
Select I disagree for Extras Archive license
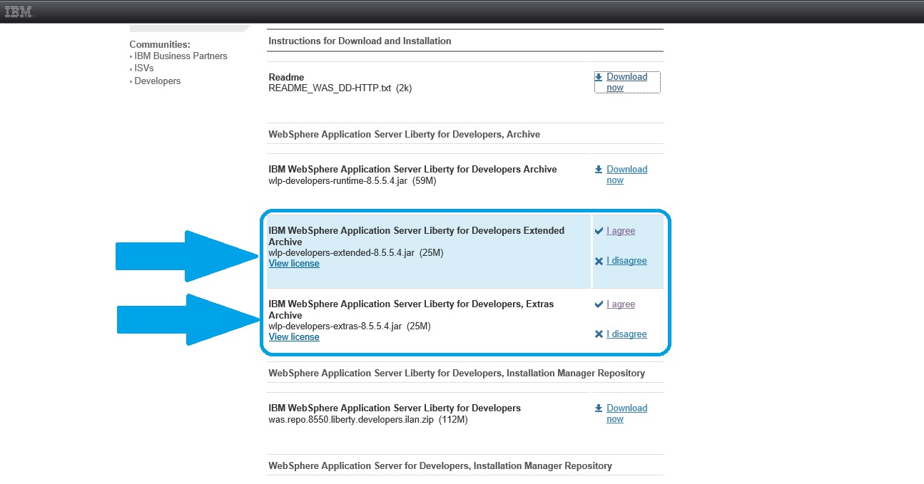tap(626, 334)
